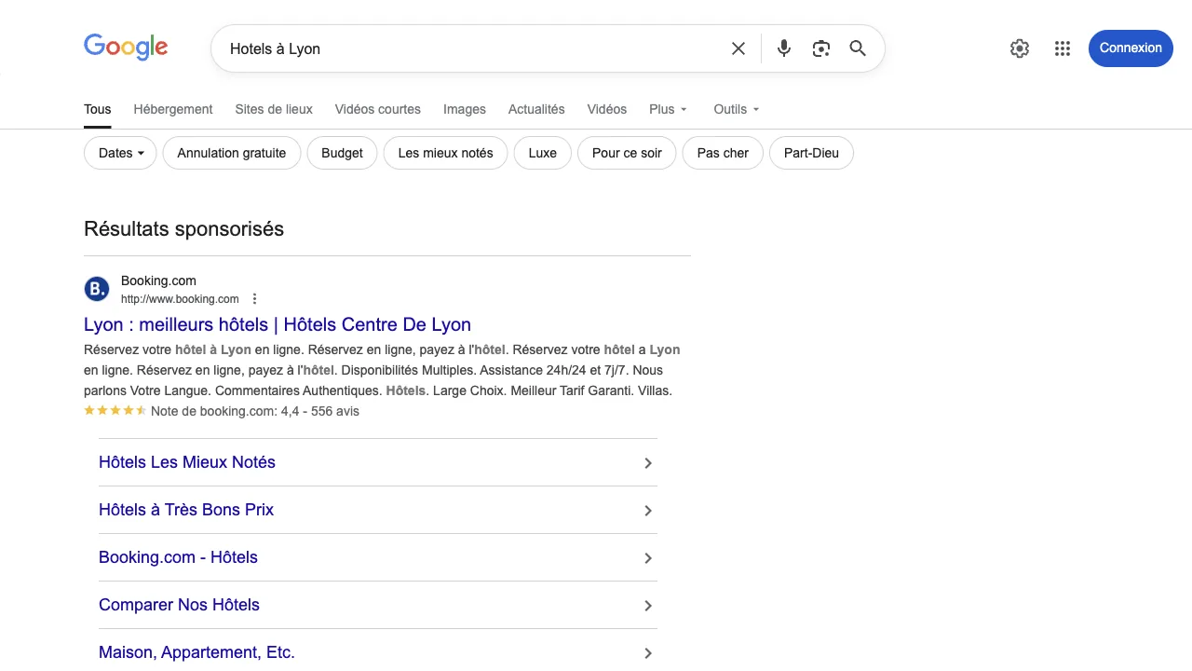1192x671 pixels.
Task: Select the Part-Dieu filter chip
Action: tap(811, 153)
